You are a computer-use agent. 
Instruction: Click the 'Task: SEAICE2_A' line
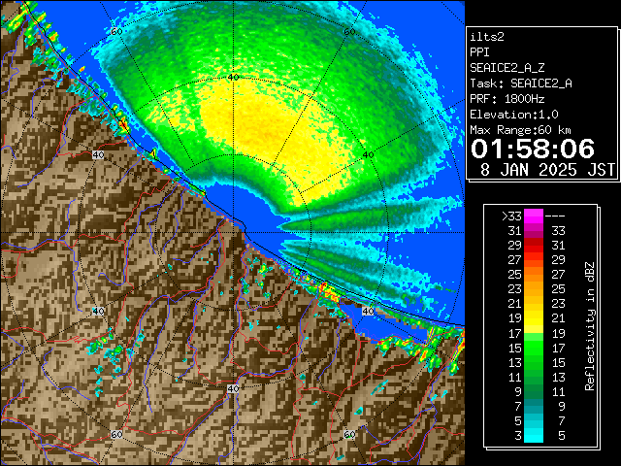coord(521,83)
